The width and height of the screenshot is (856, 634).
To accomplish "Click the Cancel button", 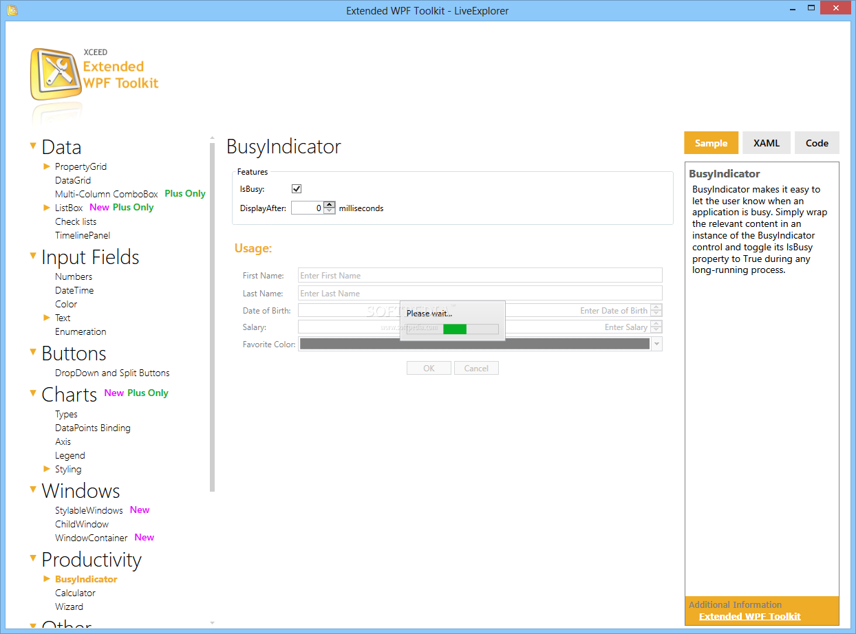I will (x=476, y=368).
